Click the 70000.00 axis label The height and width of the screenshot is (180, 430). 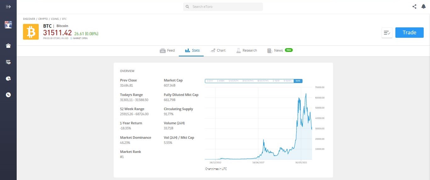pos(319,87)
